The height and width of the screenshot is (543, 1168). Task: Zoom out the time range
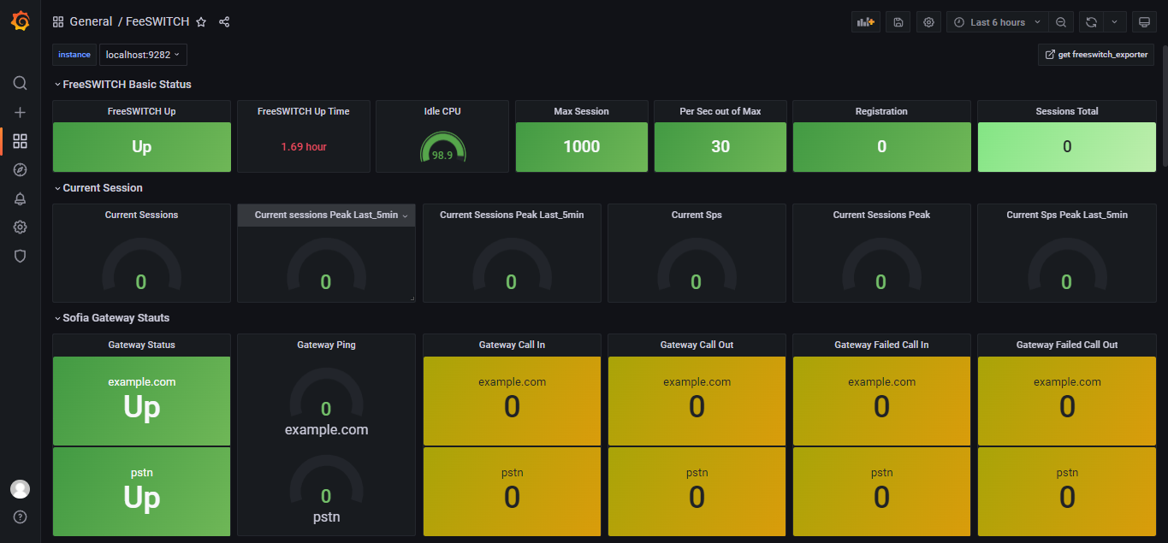pyautogui.click(x=1061, y=22)
